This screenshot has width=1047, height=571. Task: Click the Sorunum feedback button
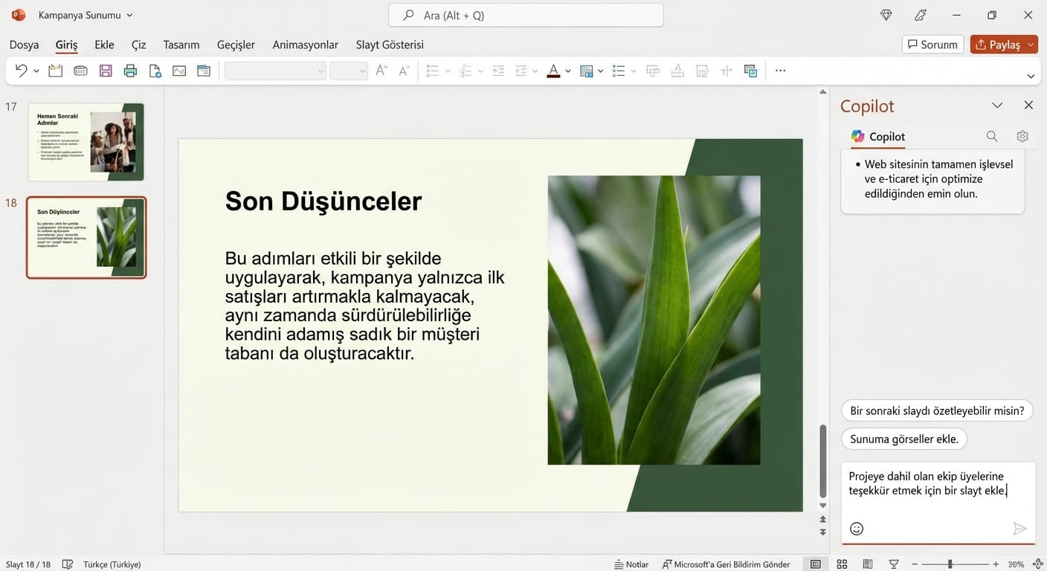pos(932,44)
